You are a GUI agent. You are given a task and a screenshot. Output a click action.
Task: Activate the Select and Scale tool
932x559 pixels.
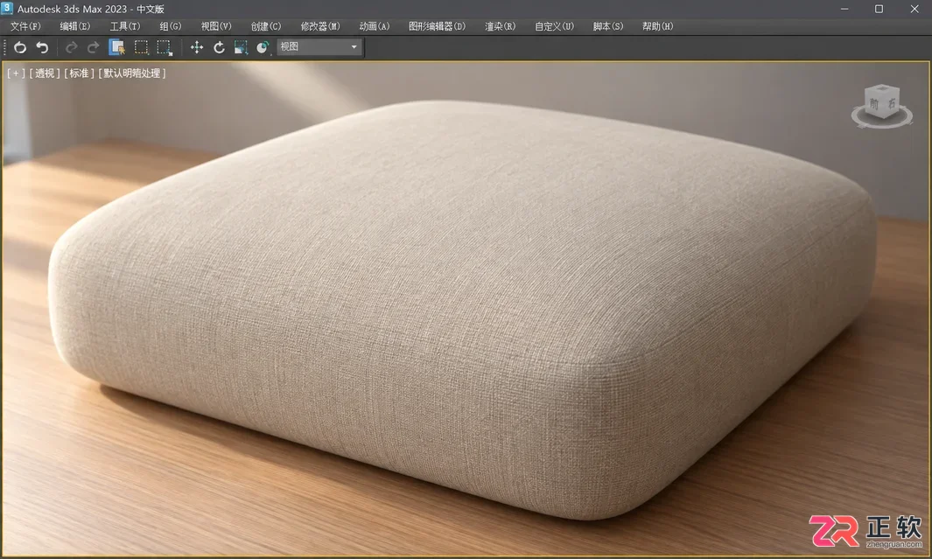241,47
